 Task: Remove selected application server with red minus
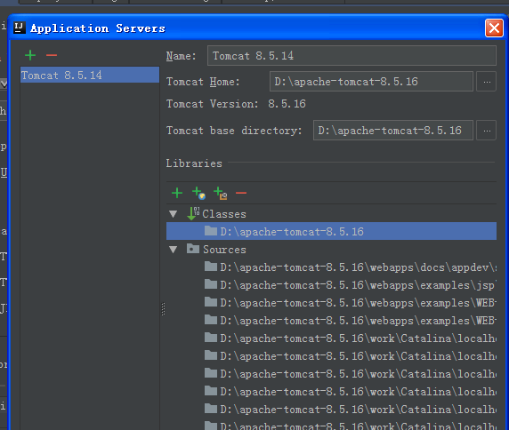52,55
